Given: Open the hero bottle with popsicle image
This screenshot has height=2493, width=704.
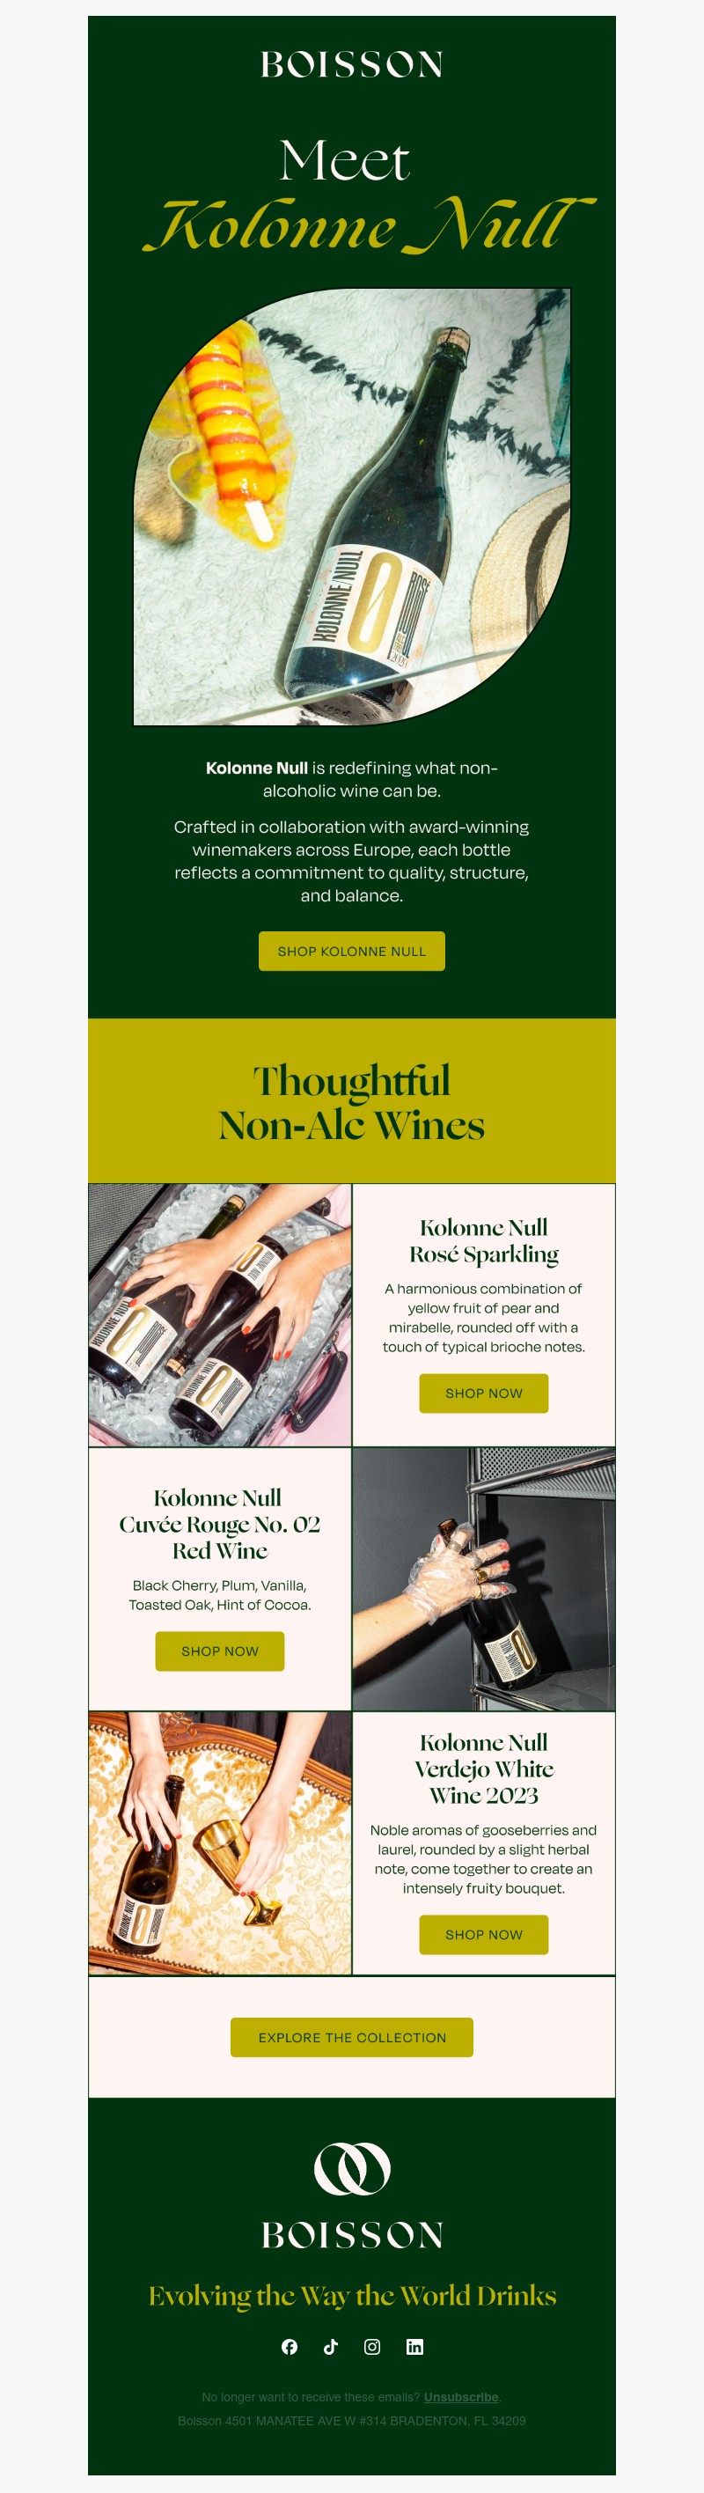Looking at the screenshot, I should 352,506.
